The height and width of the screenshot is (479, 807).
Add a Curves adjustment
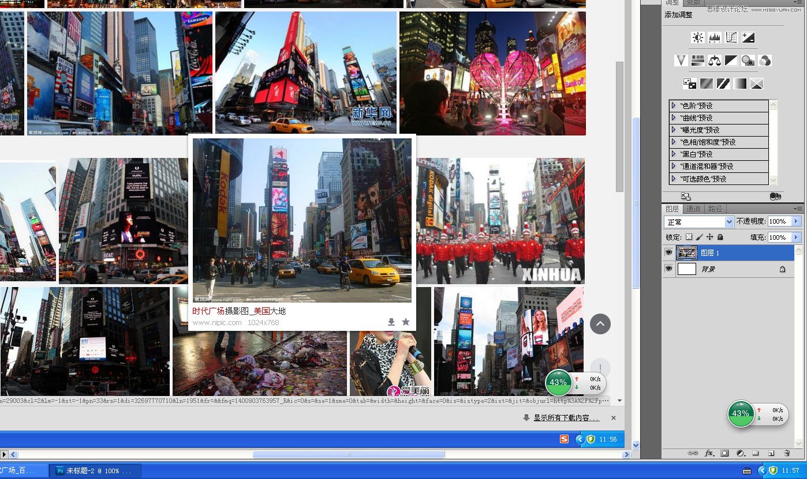tap(731, 38)
